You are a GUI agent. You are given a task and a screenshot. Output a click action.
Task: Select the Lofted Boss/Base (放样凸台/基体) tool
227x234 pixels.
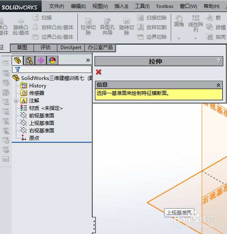click(53, 27)
